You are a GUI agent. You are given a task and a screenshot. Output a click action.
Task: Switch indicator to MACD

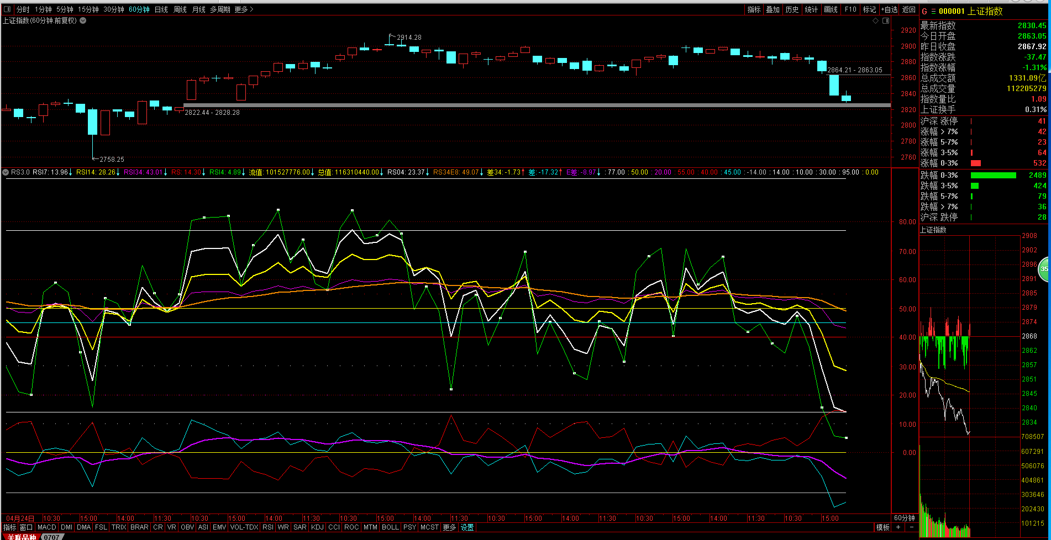tap(47, 527)
